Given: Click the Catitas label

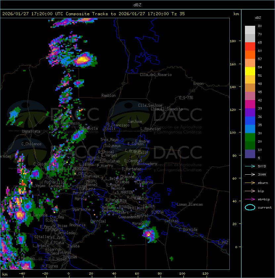Looking at the screenshot, I should [172, 221].
